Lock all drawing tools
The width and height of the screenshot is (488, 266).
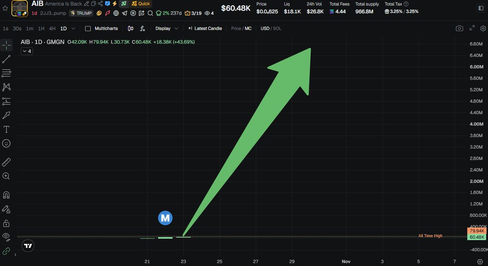[6, 223]
